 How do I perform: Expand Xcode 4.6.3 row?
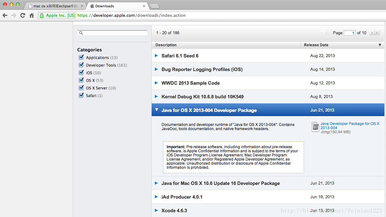156,210
